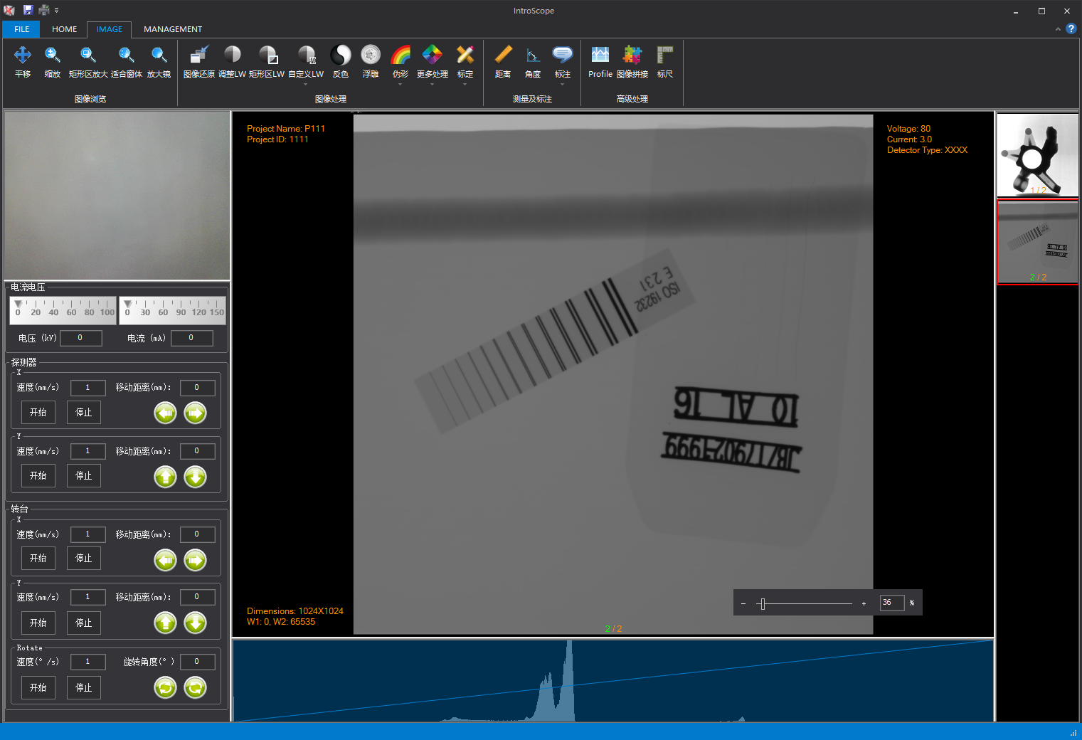Image resolution: width=1082 pixels, height=740 pixels.
Task: Select the 角度 angle measure tool
Action: 533,62
